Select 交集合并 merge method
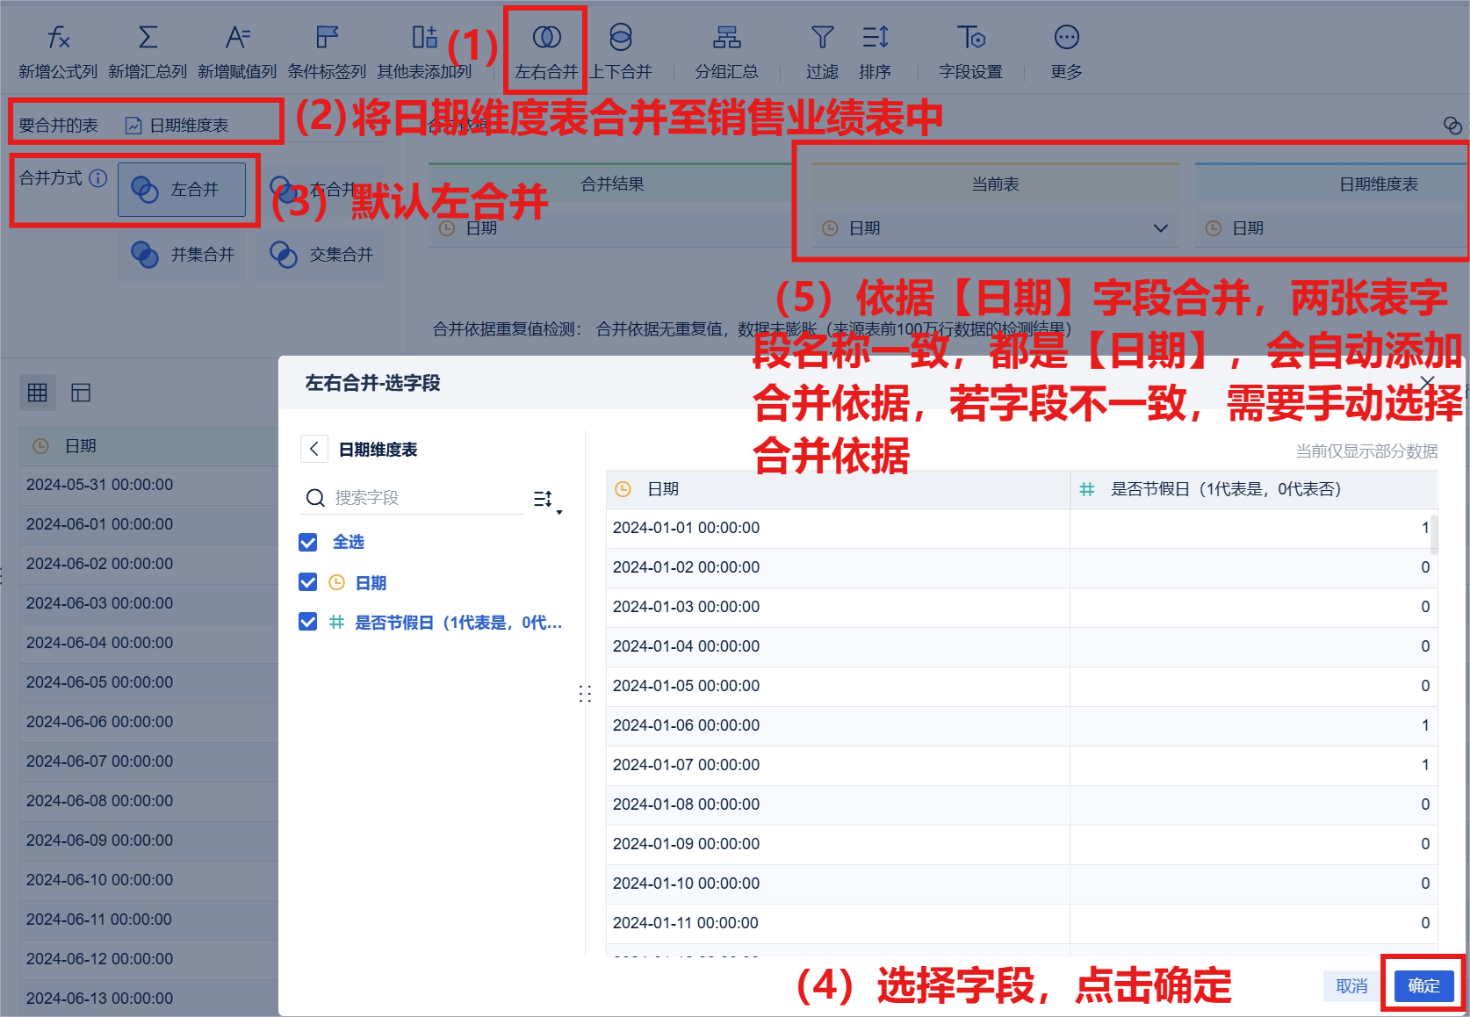This screenshot has height=1017, width=1470. click(x=321, y=255)
